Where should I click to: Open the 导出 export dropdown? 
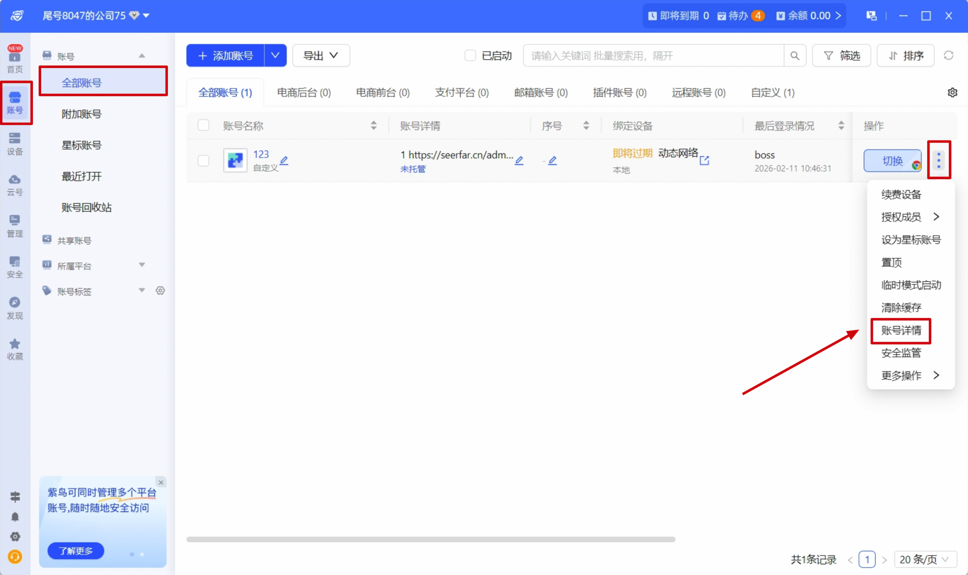pos(321,55)
